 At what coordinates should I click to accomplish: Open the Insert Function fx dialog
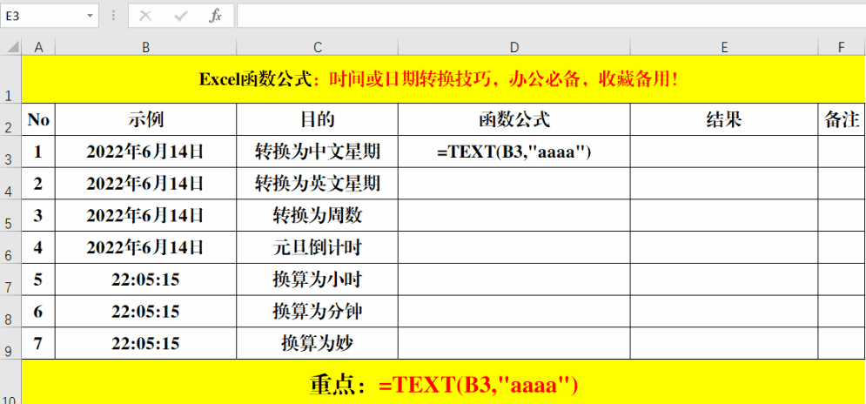(x=215, y=16)
